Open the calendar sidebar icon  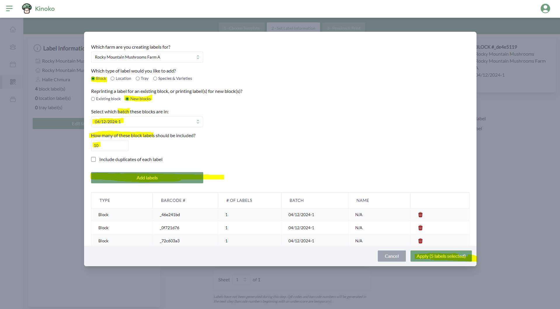[x=13, y=64]
